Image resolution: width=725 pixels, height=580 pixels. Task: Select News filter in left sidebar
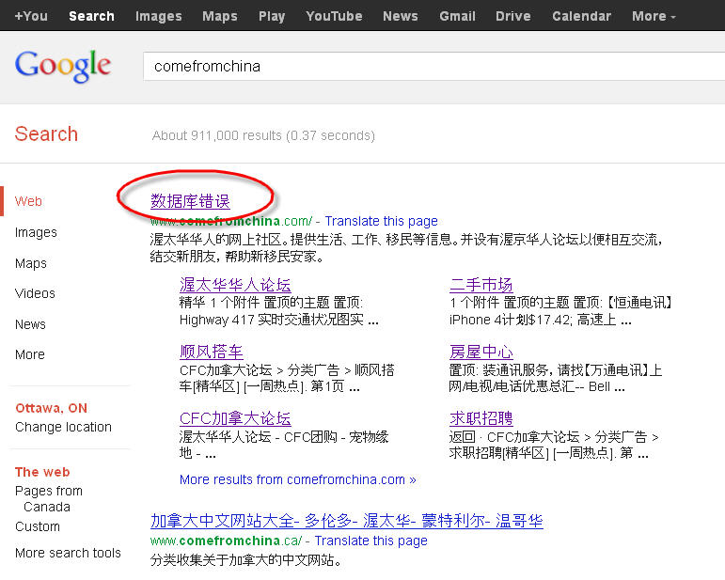(30, 324)
